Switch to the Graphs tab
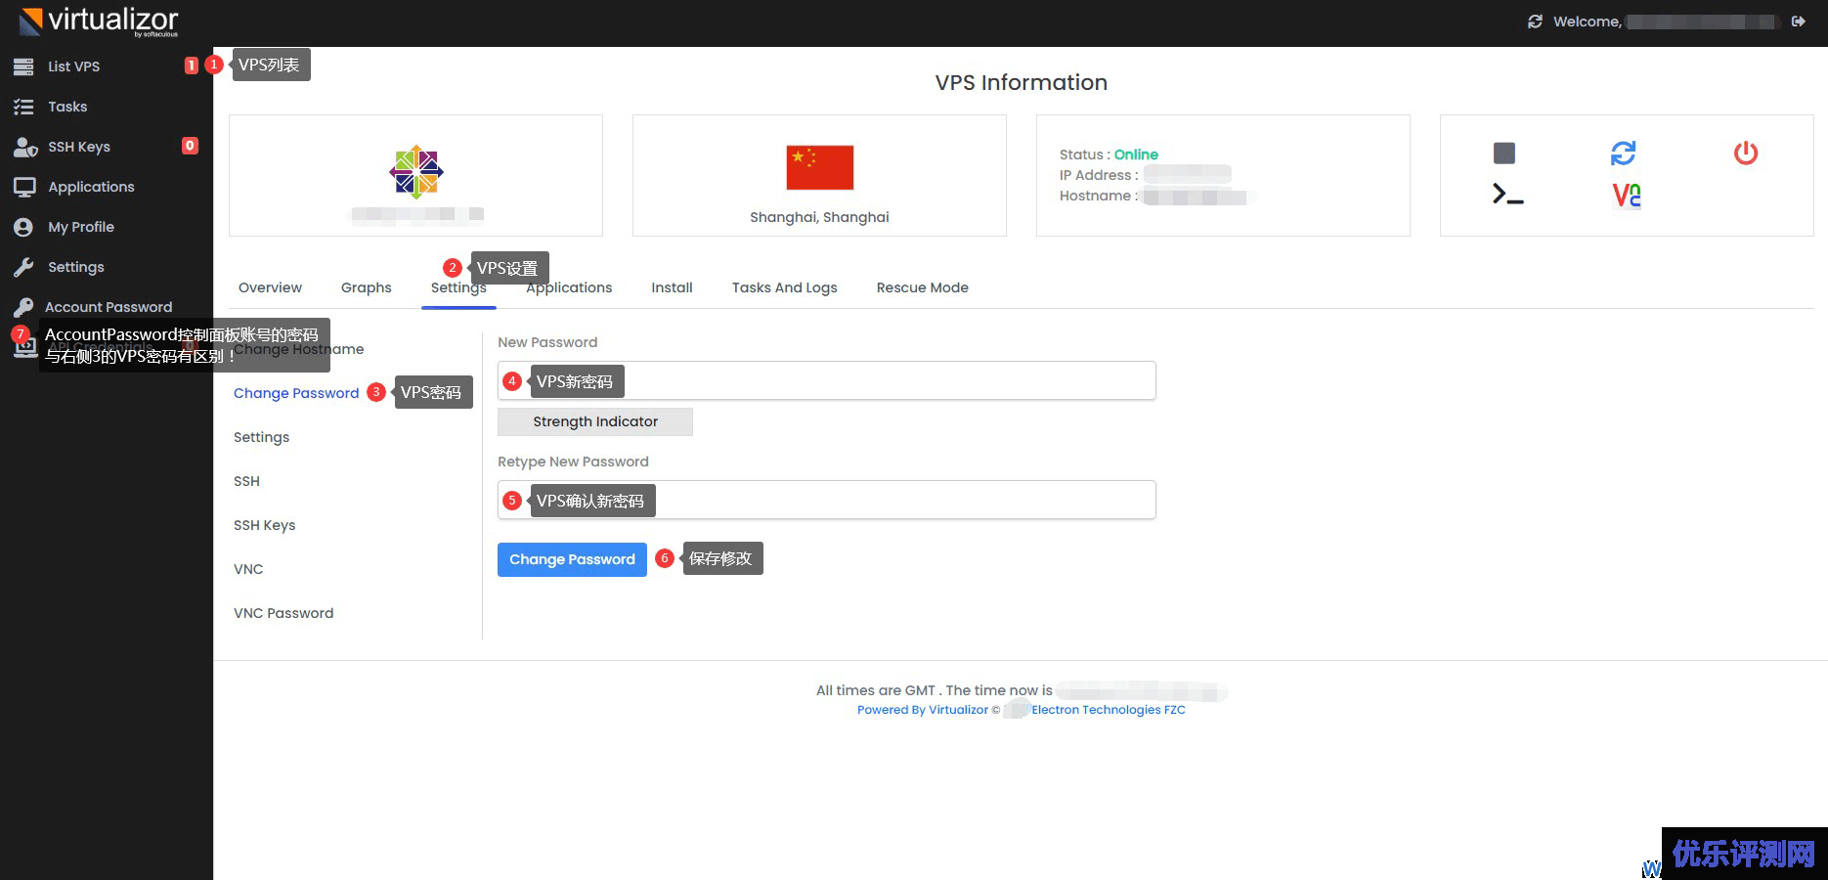Image resolution: width=1828 pixels, height=880 pixels. (x=367, y=287)
